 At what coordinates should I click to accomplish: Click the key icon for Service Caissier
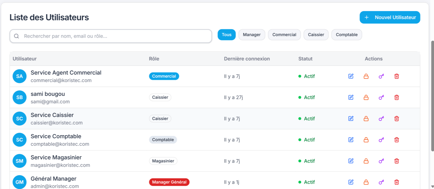[x=381, y=118]
